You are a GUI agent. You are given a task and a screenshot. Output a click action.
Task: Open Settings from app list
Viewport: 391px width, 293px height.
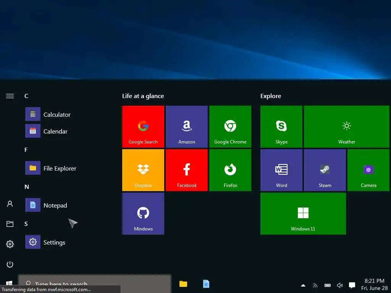45,242
